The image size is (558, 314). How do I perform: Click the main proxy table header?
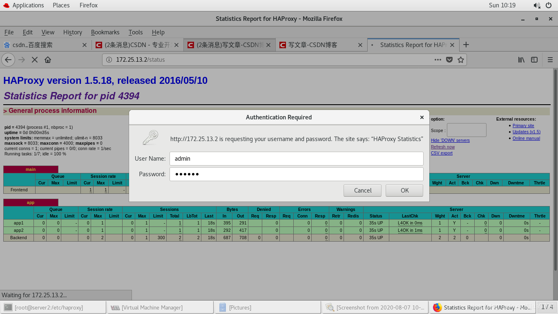click(x=31, y=169)
